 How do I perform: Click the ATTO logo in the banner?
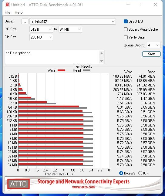(19, 184)
